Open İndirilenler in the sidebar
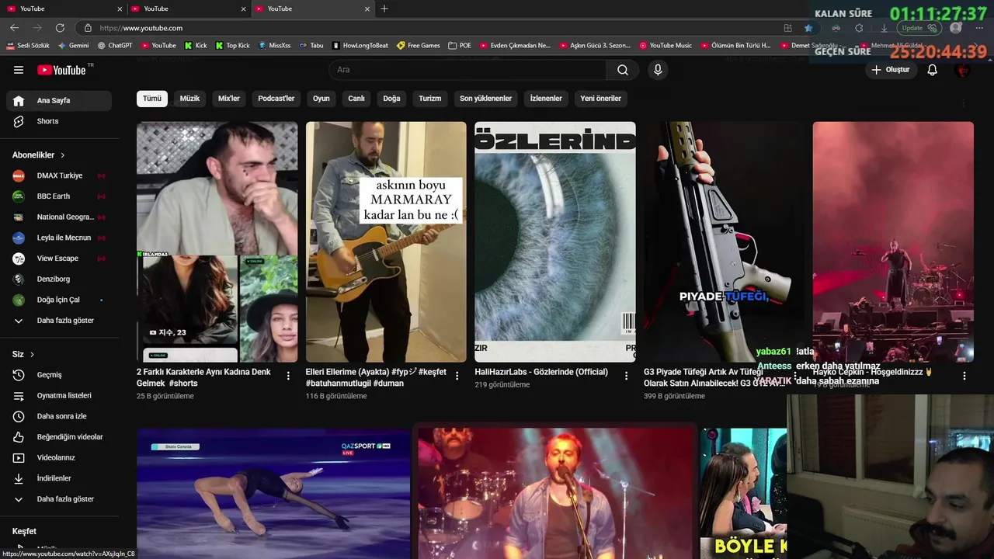This screenshot has width=994, height=559. pyautogui.click(x=59, y=478)
